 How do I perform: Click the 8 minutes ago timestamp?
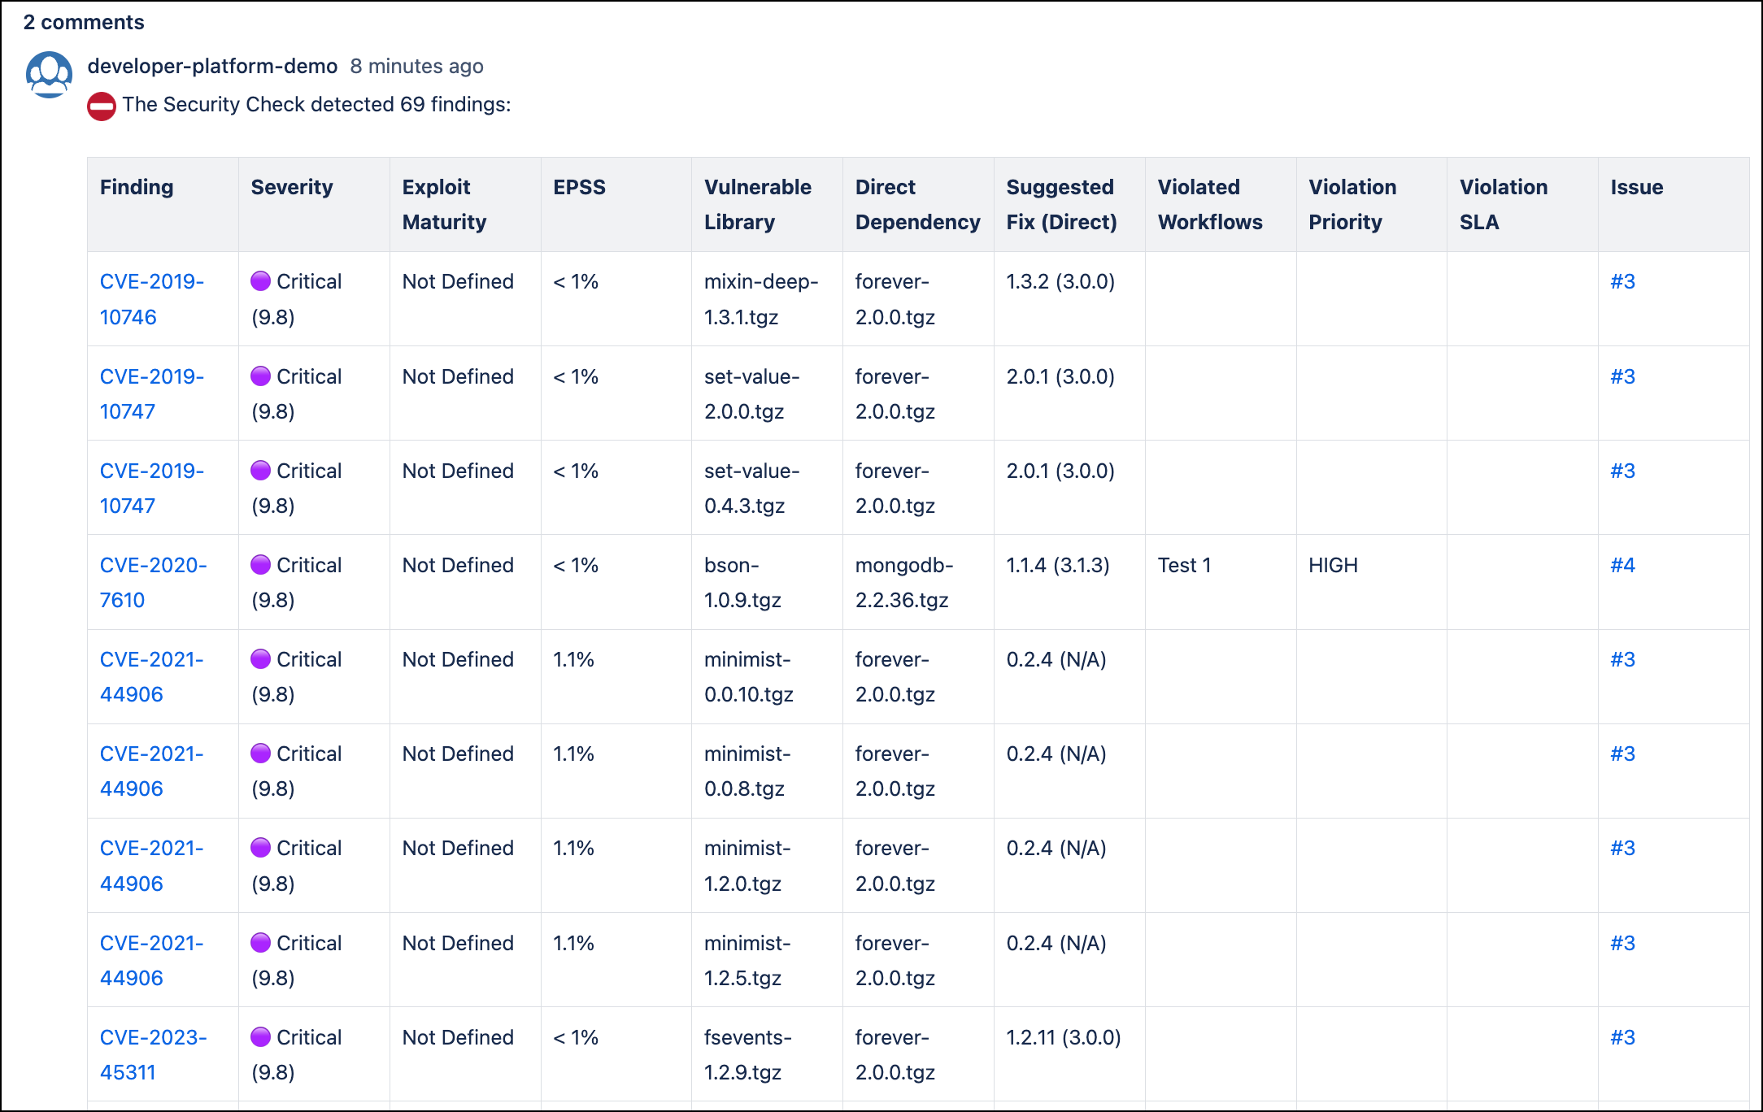tap(416, 66)
